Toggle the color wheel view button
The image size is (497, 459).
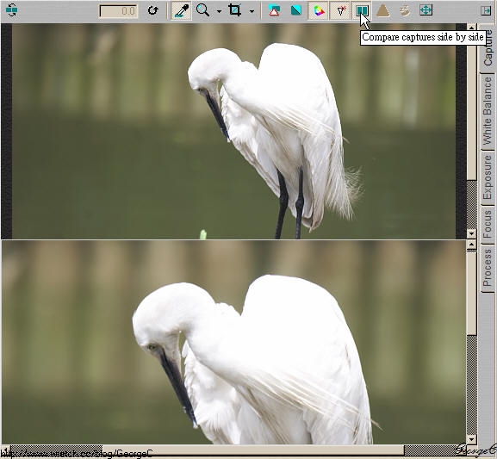click(x=318, y=11)
